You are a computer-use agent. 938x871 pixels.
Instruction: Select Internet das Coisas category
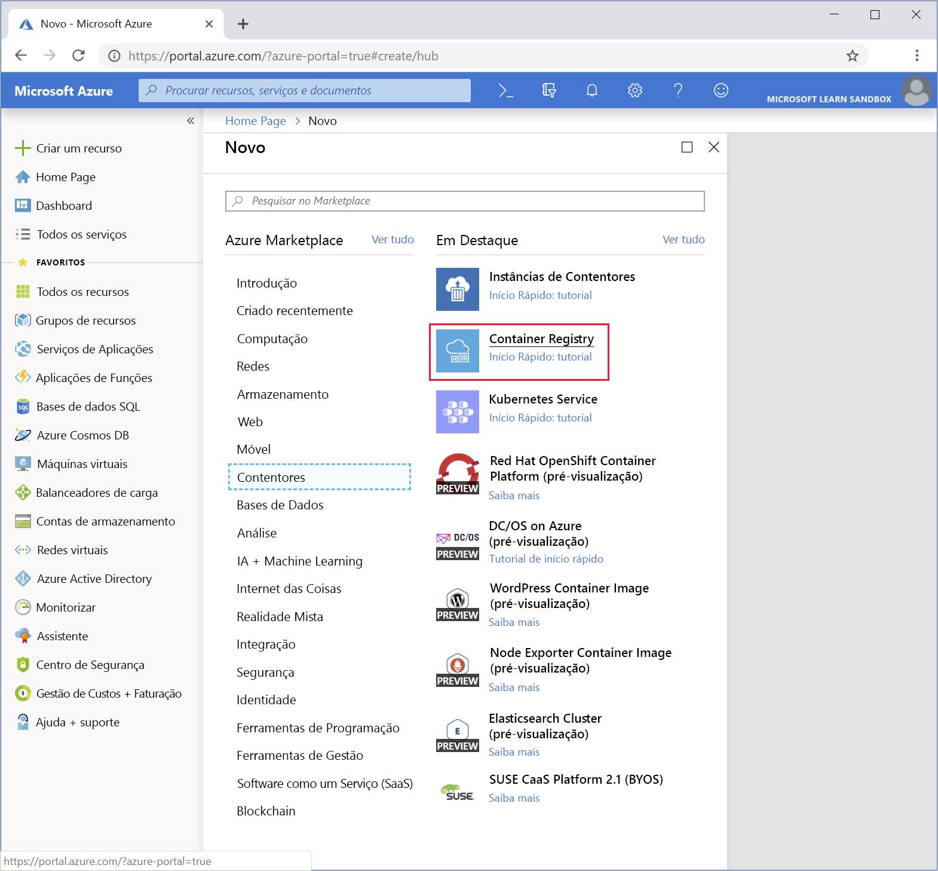point(289,589)
